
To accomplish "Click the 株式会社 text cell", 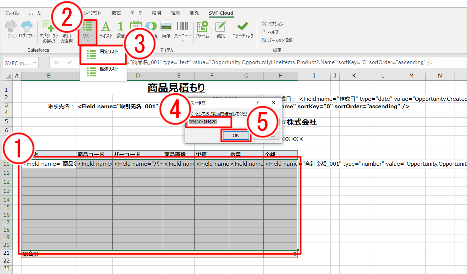I will coord(301,122).
